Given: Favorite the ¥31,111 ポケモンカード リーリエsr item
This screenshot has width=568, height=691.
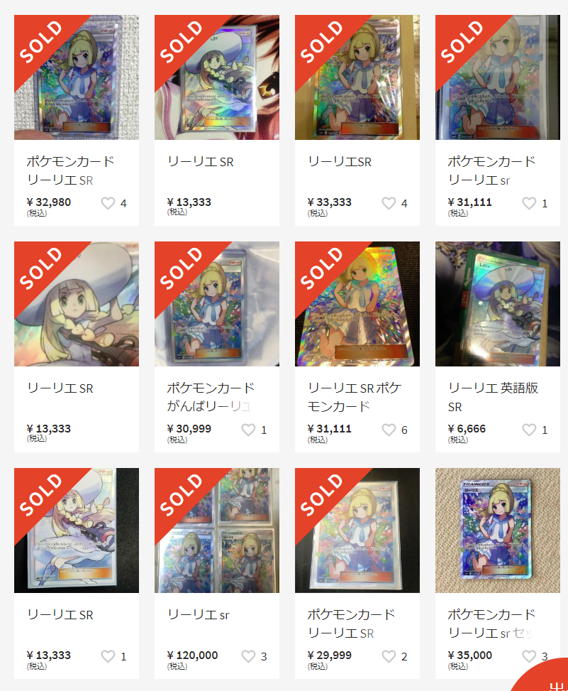Looking at the screenshot, I should click(529, 203).
